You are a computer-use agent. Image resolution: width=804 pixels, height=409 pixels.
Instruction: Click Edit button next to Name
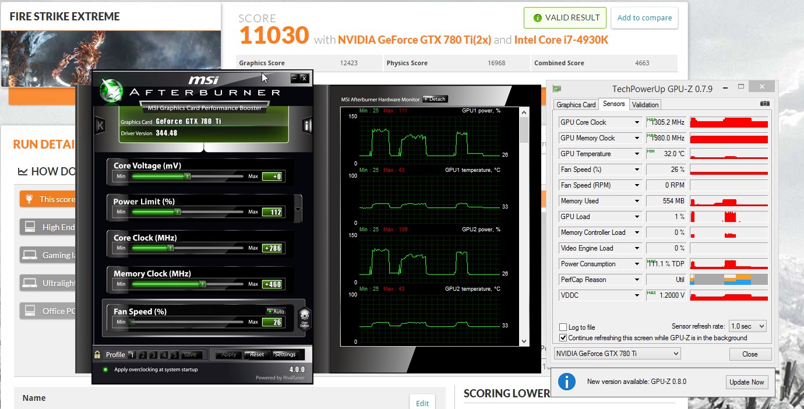pos(422,403)
